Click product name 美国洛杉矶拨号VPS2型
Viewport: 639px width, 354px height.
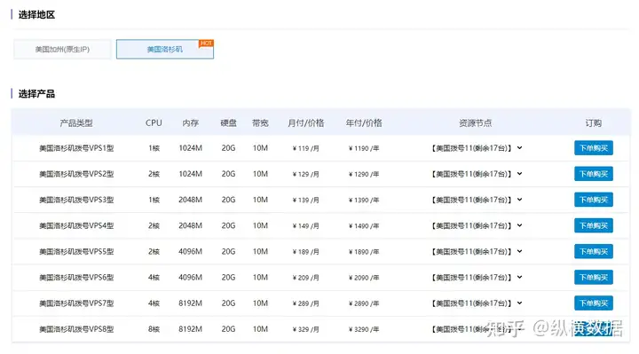click(x=76, y=174)
